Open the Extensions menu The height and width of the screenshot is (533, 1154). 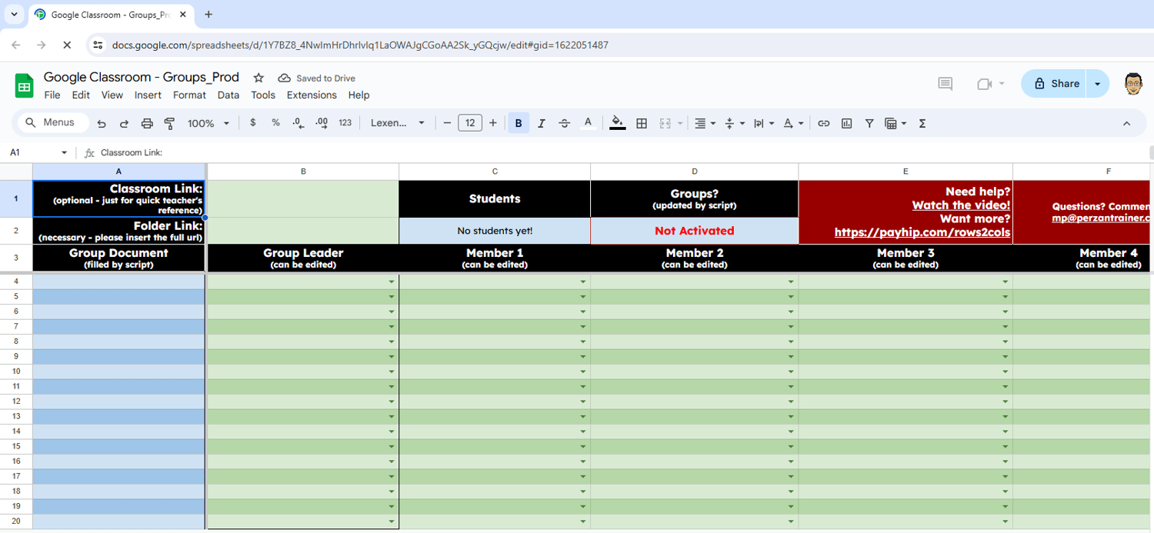312,95
